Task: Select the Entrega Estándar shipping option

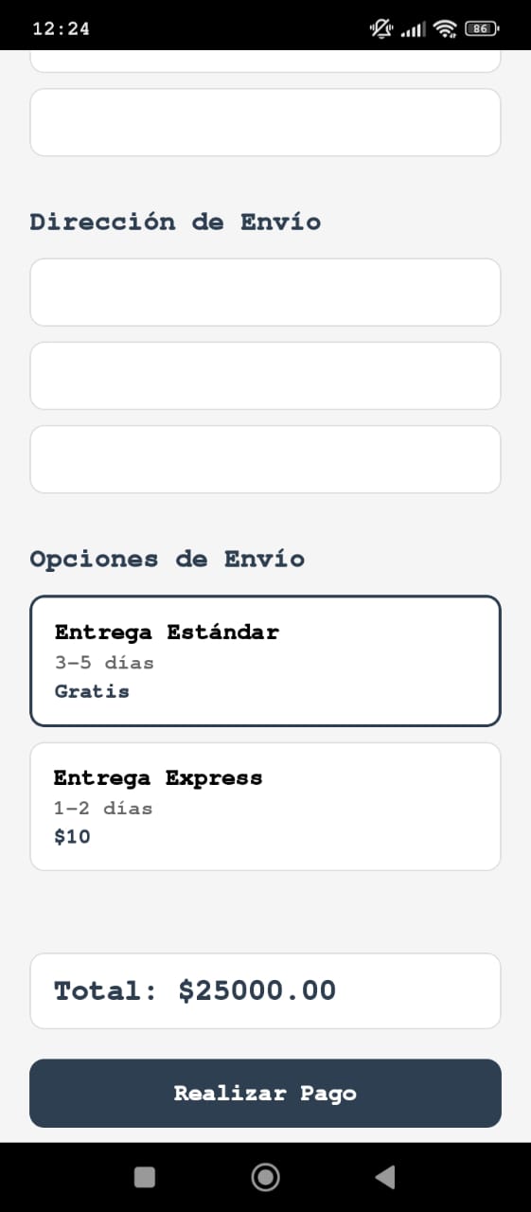Action: coord(265,661)
